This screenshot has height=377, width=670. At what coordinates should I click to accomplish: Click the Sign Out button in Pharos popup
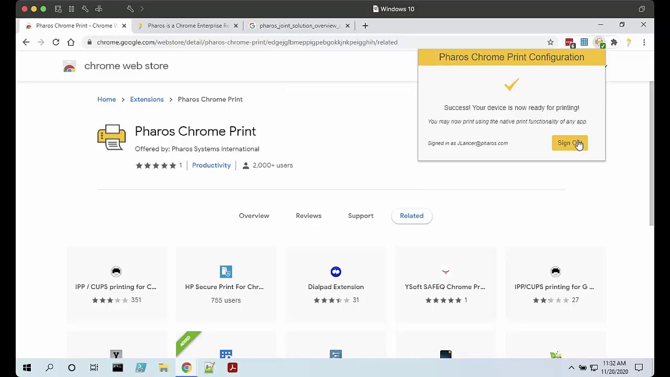point(569,143)
